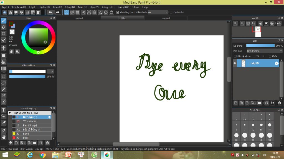Image resolution: width=284 pixels, height=159 pixels.
Task: Select the Lasso selection tool
Action: (4, 83)
